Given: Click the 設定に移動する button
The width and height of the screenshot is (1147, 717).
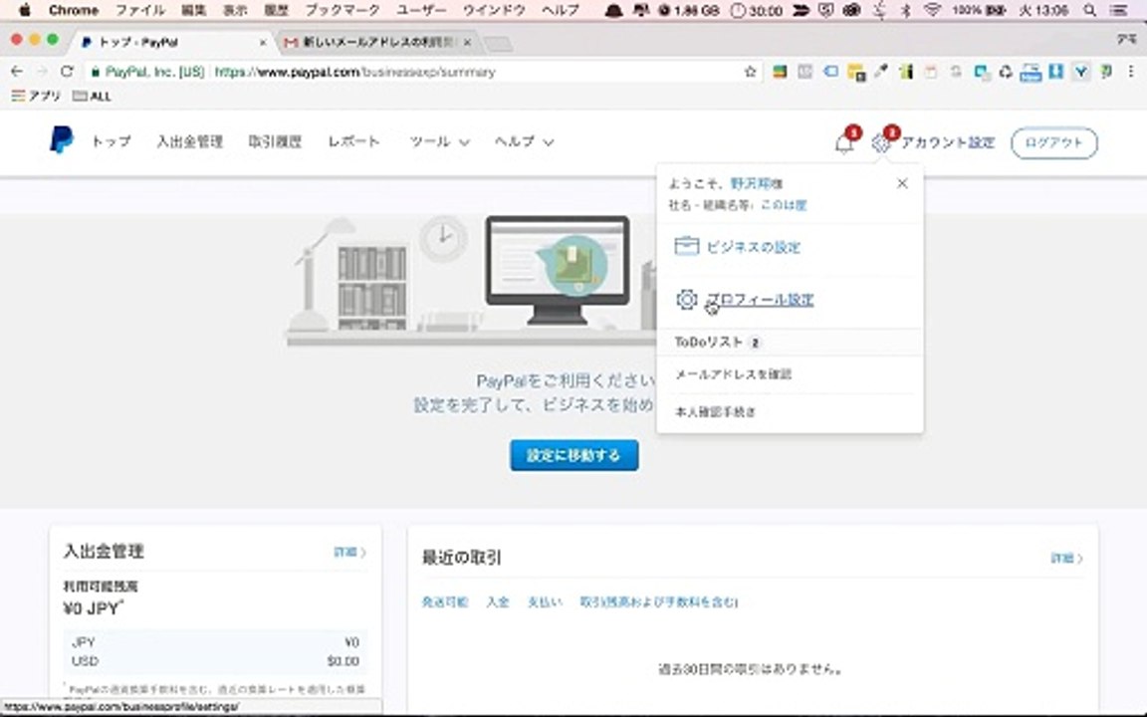Looking at the screenshot, I should click(574, 455).
